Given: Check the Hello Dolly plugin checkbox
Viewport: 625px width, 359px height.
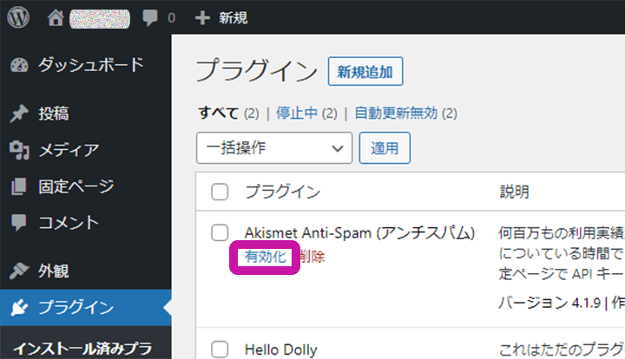Looking at the screenshot, I should tap(220, 349).
